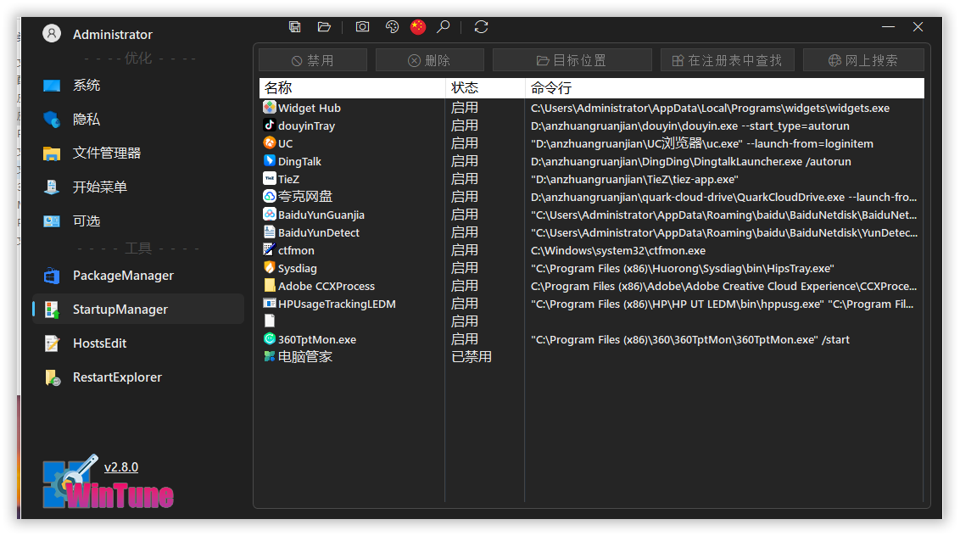The height and width of the screenshot is (536, 960).
Task: Open PackageManager tool
Action: [122, 276]
